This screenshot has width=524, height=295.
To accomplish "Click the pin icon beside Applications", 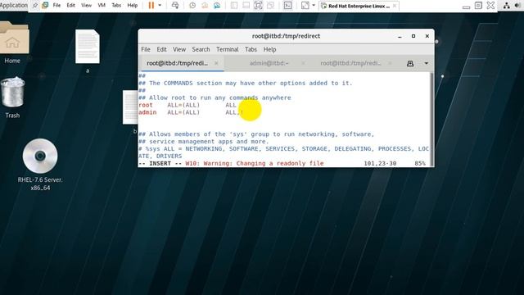I will pyautogui.click(x=35, y=6).
